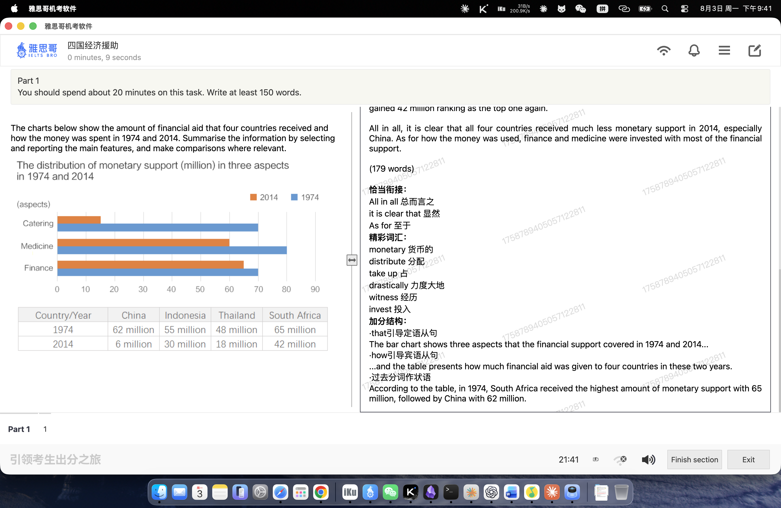Open Google Chrome from the dock

[x=321, y=492]
